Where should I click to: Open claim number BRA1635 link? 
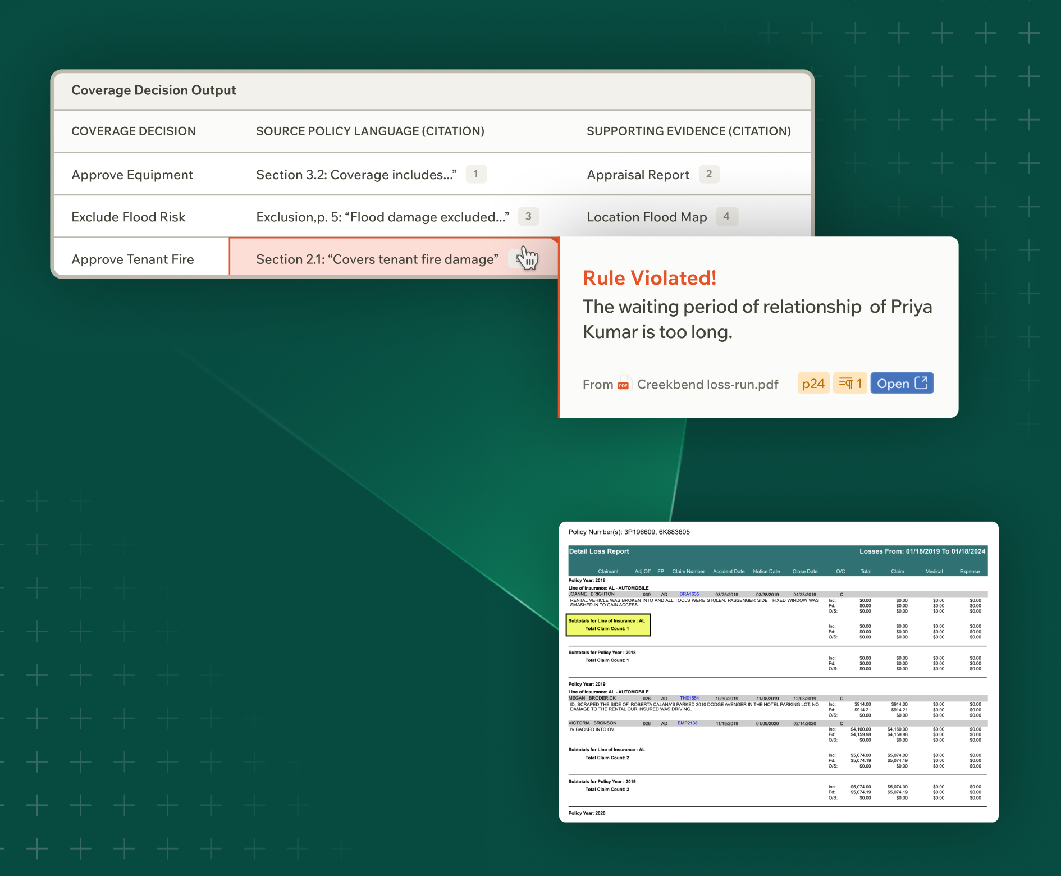[689, 594]
